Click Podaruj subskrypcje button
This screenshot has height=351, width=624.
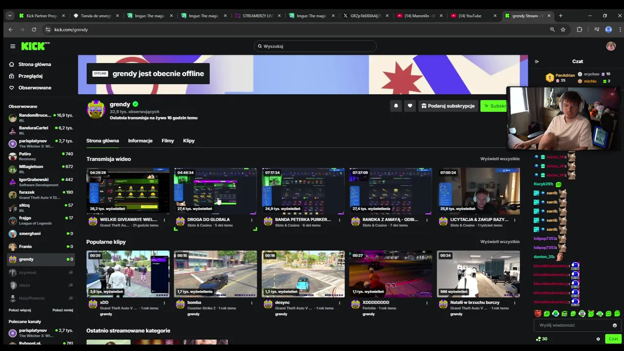pos(448,106)
